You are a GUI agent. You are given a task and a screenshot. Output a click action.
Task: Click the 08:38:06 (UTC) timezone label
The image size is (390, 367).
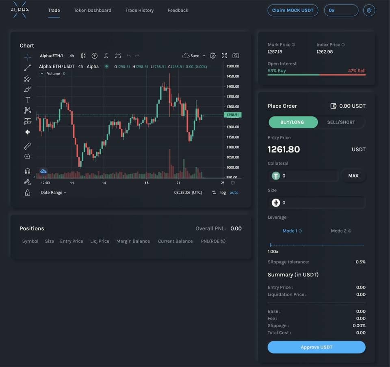(188, 193)
